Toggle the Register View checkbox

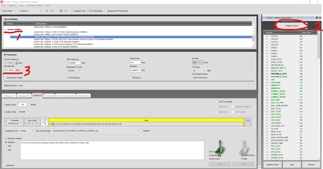(73, 11)
